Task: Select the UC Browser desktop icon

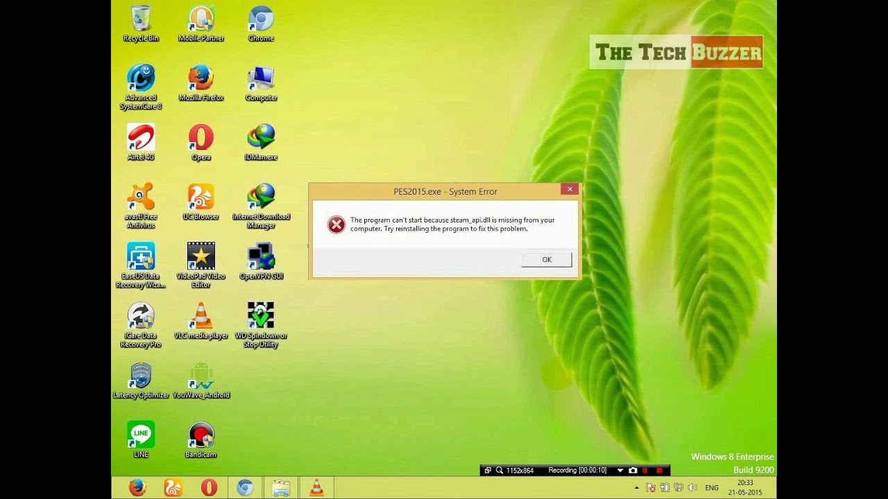Action: click(x=201, y=202)
